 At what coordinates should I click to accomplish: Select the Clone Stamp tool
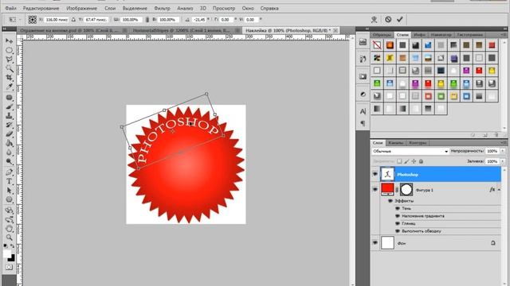pos(9,116)
